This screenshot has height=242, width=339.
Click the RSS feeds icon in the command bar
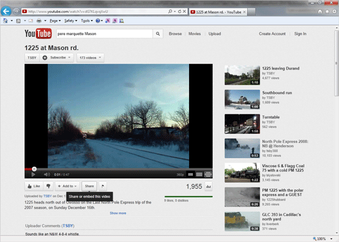coord(18,21)
